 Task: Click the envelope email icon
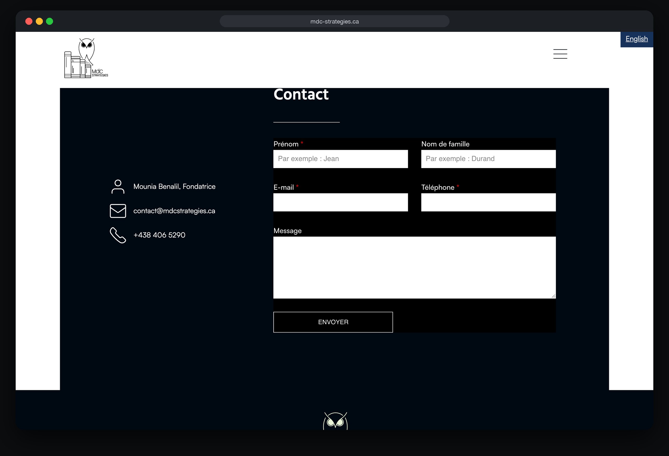coord(118,211)
